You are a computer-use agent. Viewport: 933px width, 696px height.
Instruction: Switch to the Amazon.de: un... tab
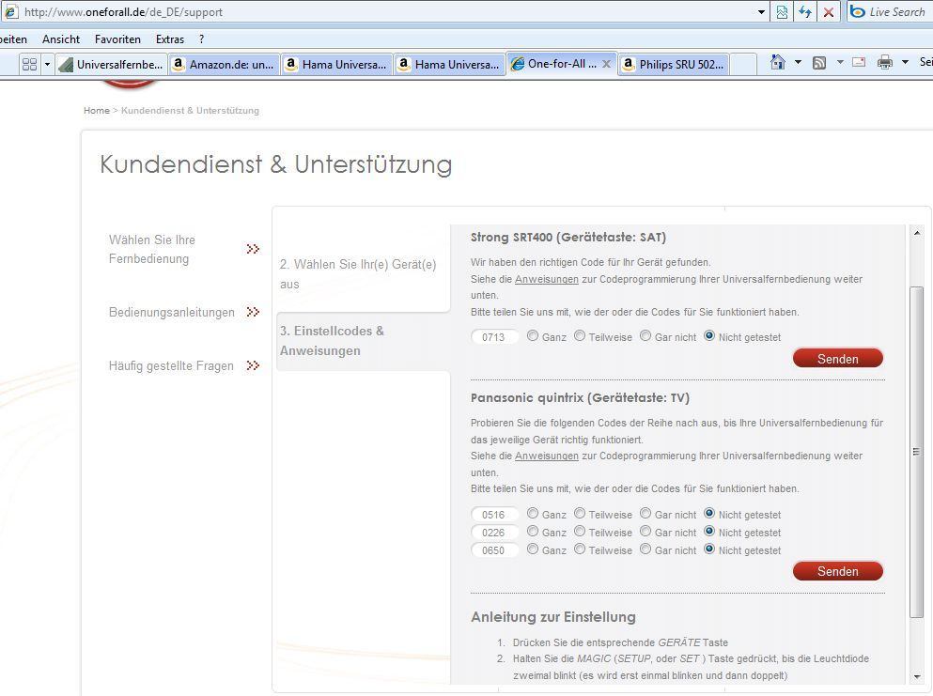point(223,64)
